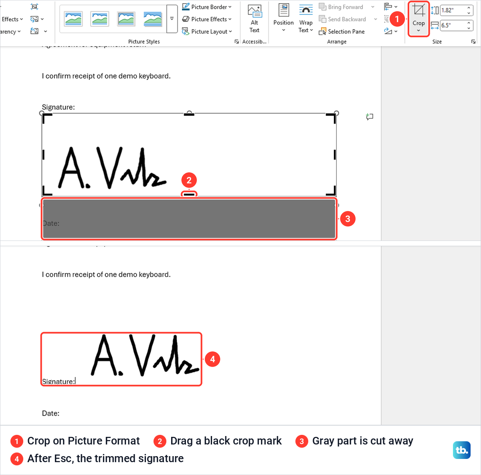This screenshot has width=481, height=475.
Task: Open the Selection Pane
Action: click(342, 31)
